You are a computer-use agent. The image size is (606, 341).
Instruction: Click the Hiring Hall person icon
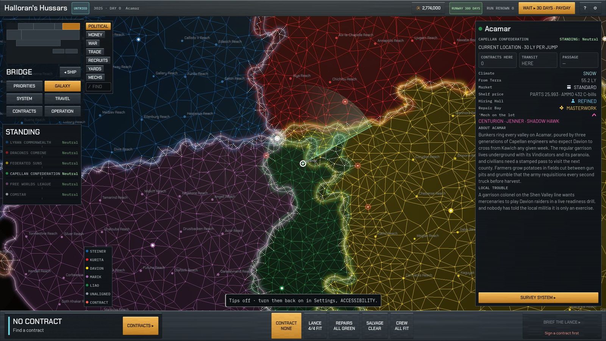click(573, 101)
